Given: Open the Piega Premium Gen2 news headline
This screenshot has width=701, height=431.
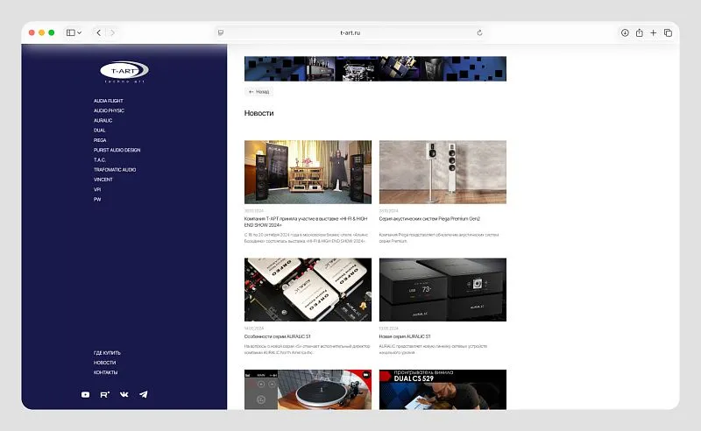Looking at the screenshot, I should click(x=429, y=219).
